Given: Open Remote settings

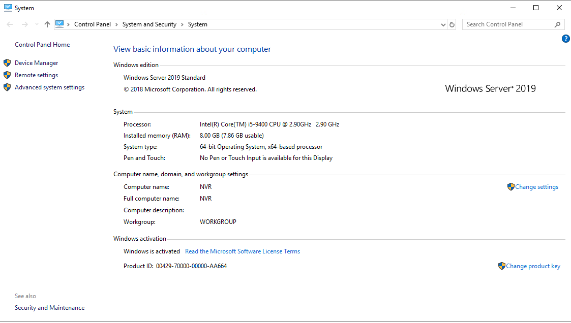Looking at the screenshot, I should [x=37, y=75].
